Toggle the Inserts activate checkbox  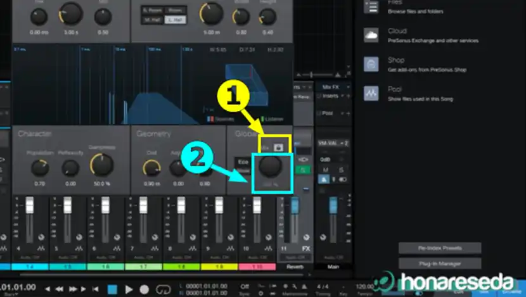point(319,96)
